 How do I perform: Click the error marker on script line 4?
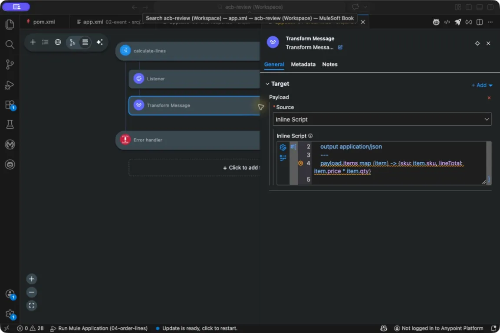pos(300,163)
